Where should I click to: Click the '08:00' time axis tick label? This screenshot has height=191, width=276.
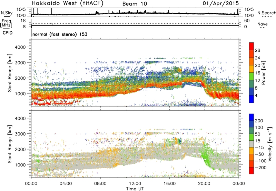coord(100,184)
